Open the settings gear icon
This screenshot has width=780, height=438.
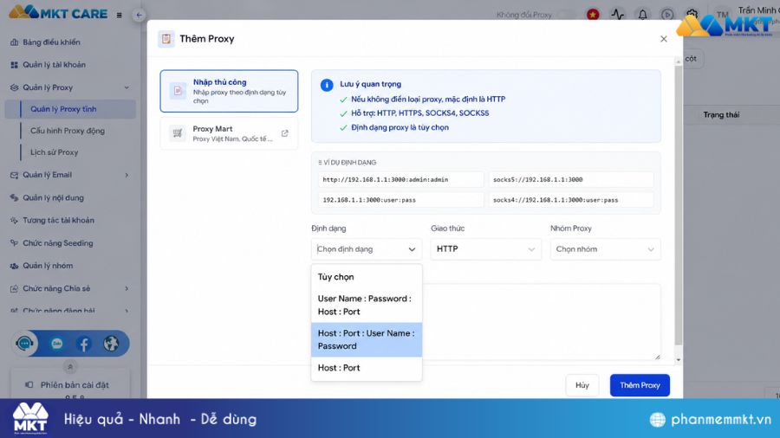pos(692,13)
